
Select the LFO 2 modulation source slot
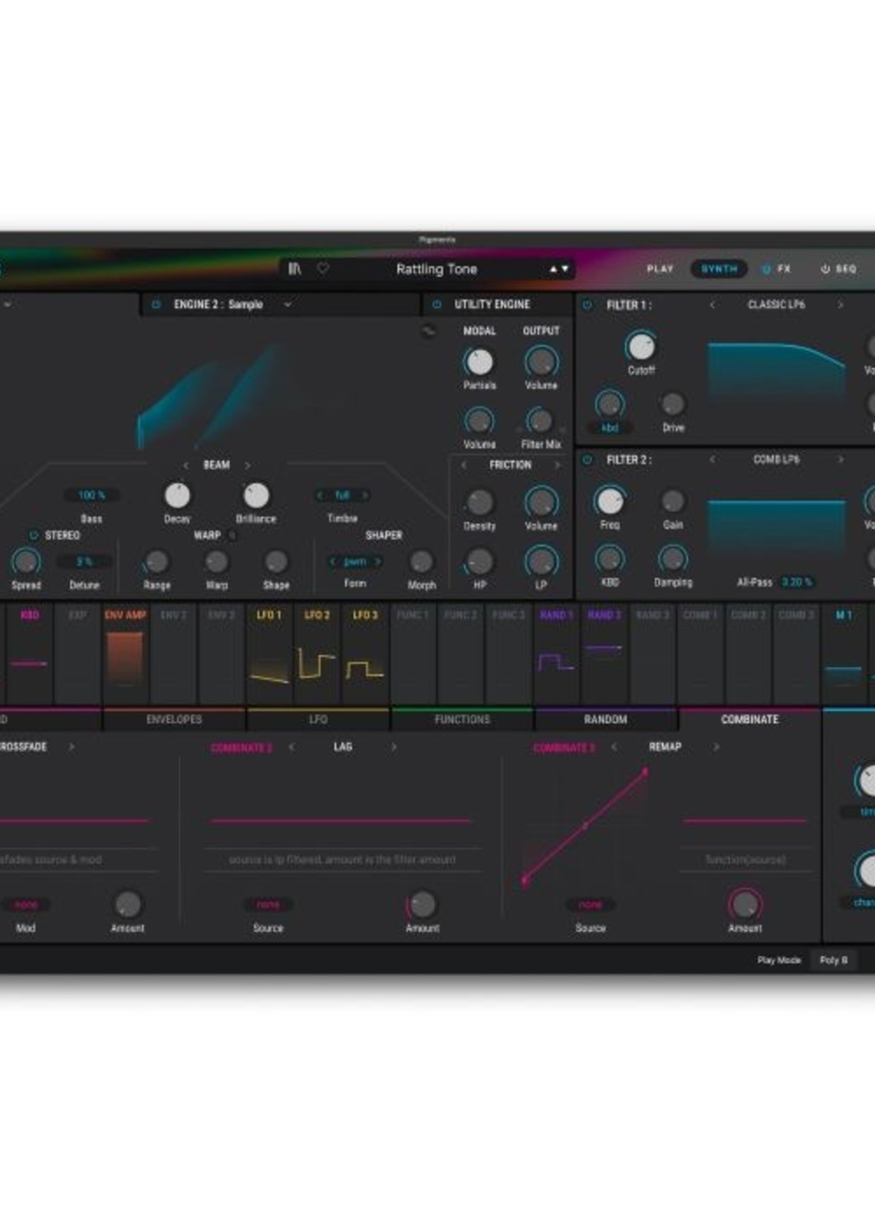click(317, 653)
